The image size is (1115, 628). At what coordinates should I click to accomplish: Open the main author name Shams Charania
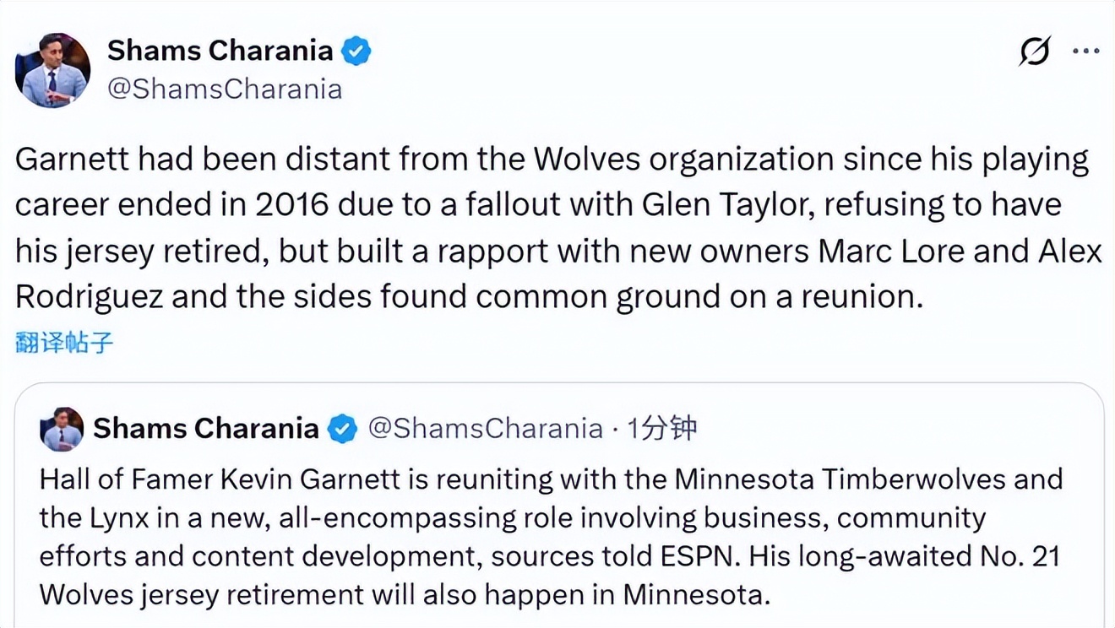point(220,51)
